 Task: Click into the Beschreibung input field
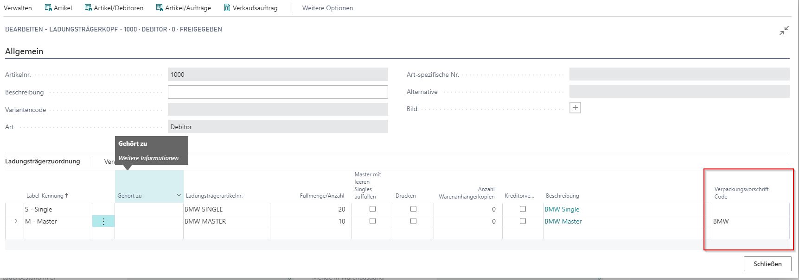tap(277, 92)
